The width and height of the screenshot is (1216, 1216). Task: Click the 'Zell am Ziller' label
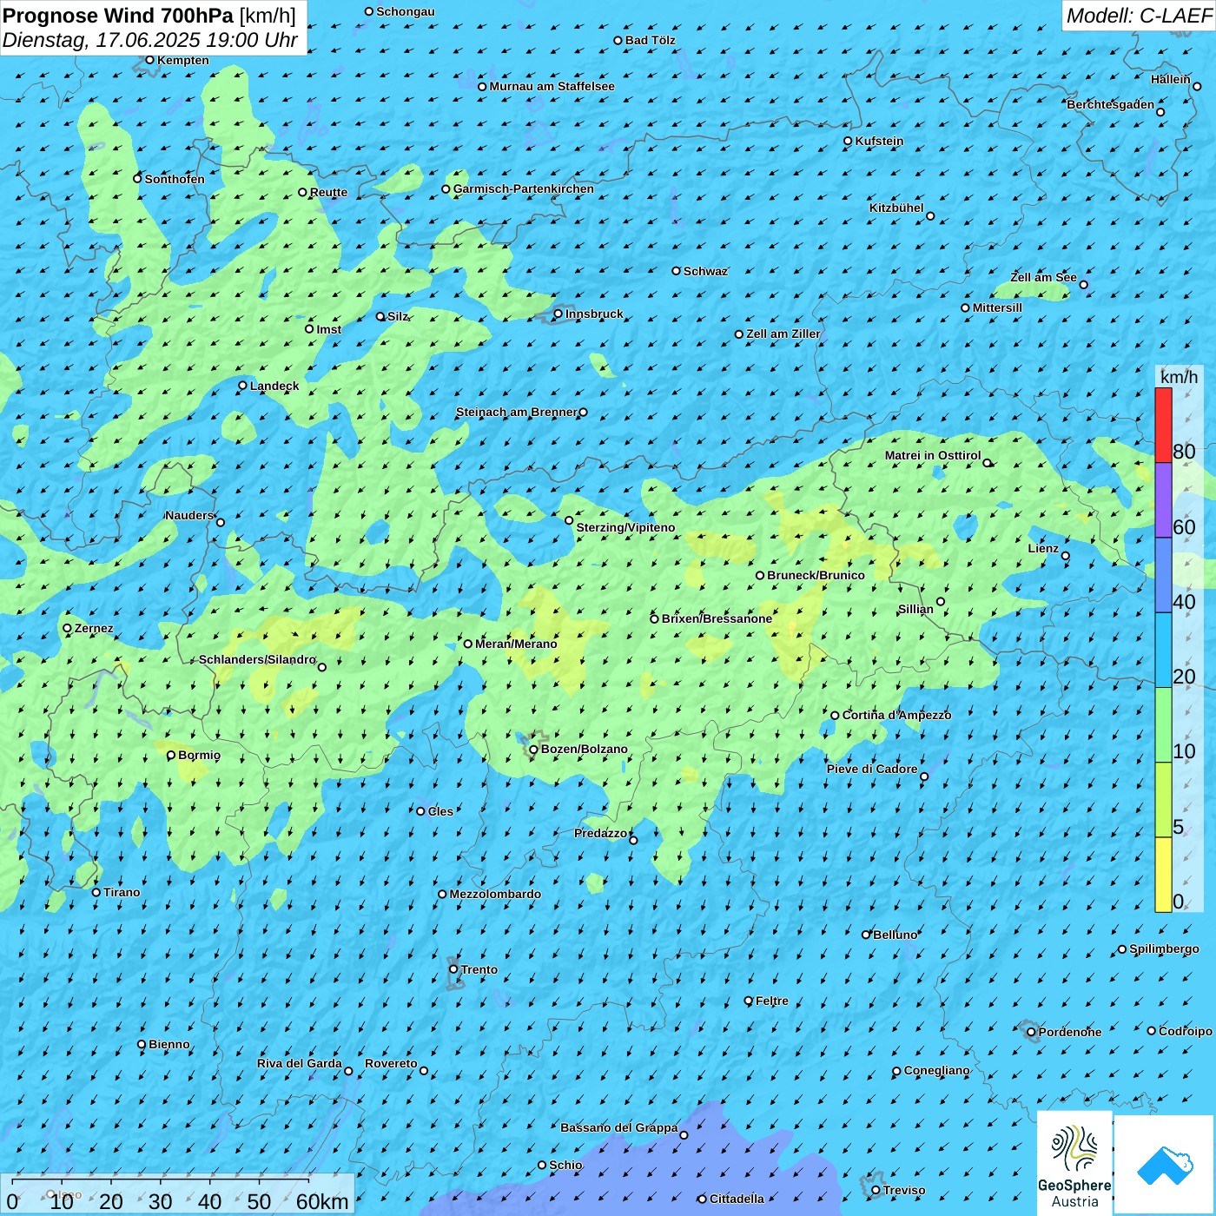[x=783, y=334]
